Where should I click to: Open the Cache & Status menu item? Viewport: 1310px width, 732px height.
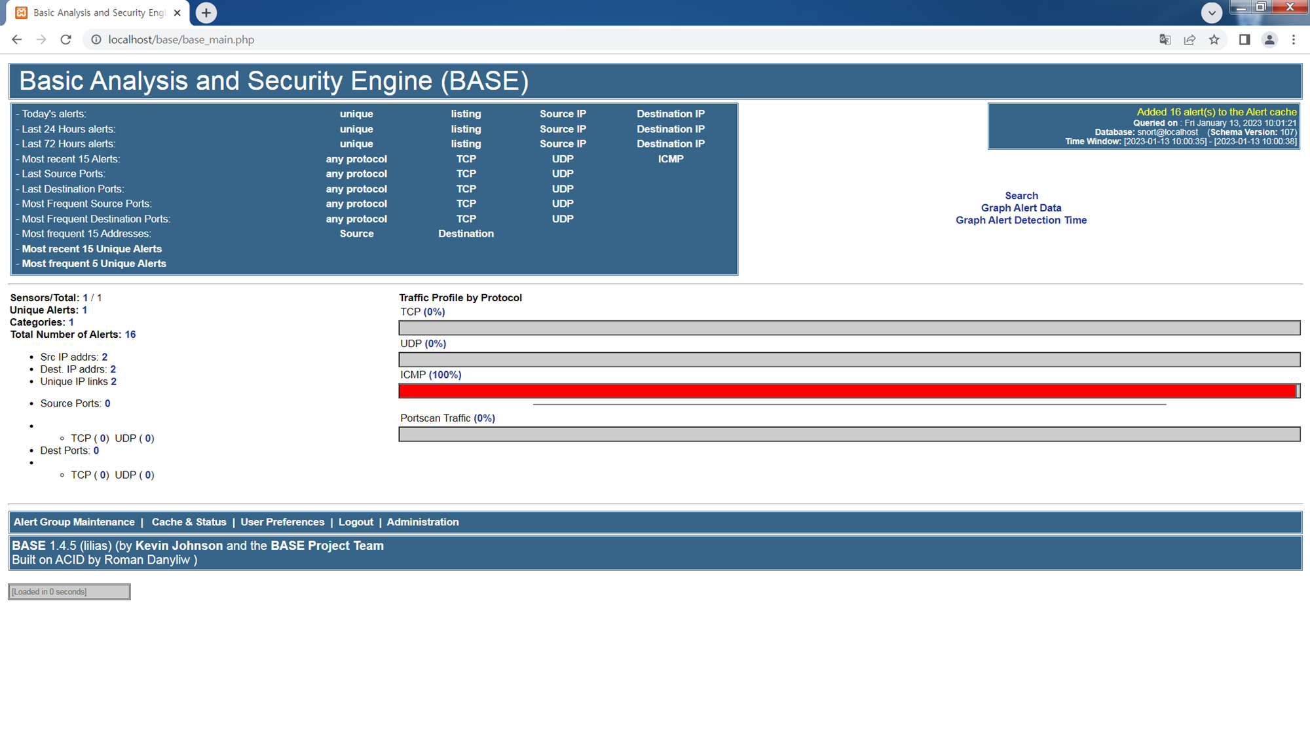click(x=189, y=522)
